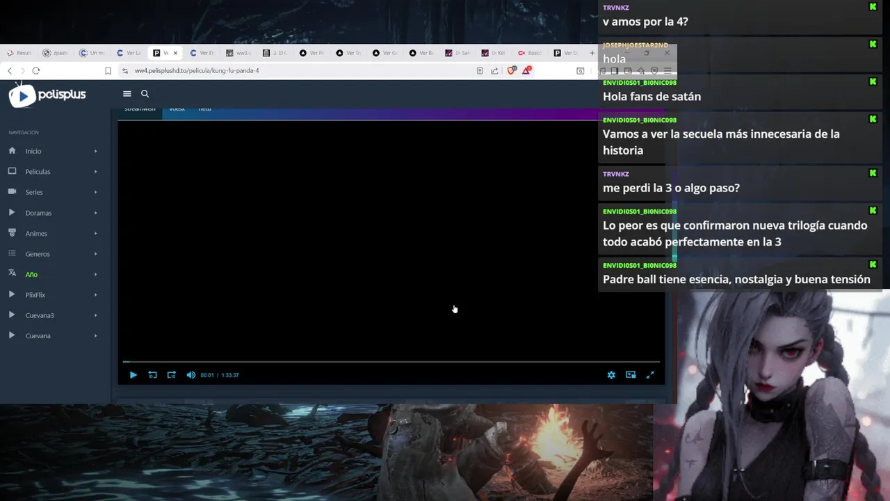Viewport: 890px width, 501px height.
Task: Click the translate icon beside Año
Action: tap(12, 273)
